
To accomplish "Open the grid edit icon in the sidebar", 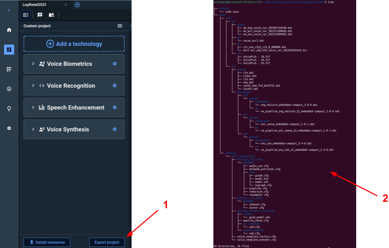I will click(9, 69).
